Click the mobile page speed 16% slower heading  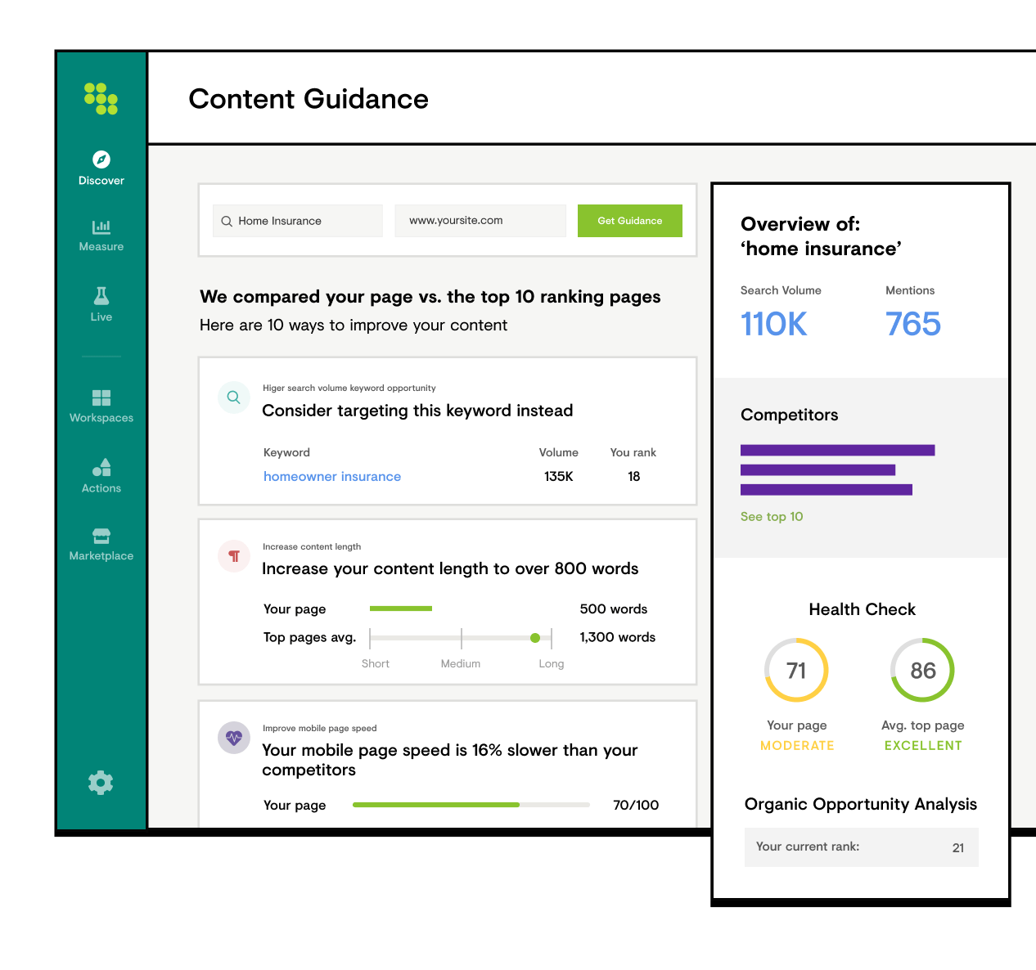(450, 760)
